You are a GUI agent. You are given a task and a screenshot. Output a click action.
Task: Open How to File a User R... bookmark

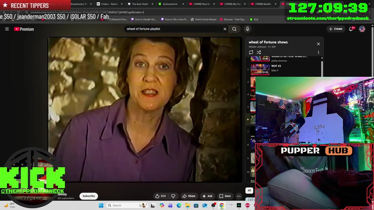tap(174, 20)
